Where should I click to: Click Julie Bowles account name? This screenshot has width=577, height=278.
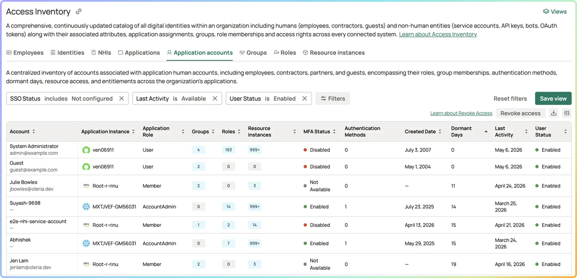[x=23, y=182]
